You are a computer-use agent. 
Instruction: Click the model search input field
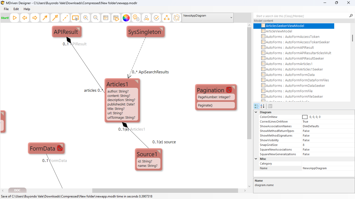click(x=301, y=16)
